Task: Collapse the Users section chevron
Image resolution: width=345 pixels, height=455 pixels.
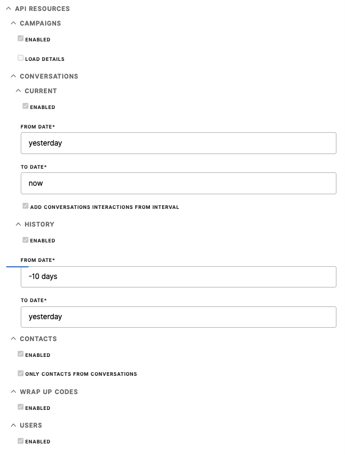Action: [x=13, y=425]
